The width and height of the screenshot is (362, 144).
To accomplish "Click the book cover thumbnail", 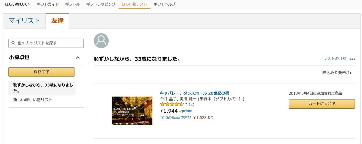I will coord(132,110).
